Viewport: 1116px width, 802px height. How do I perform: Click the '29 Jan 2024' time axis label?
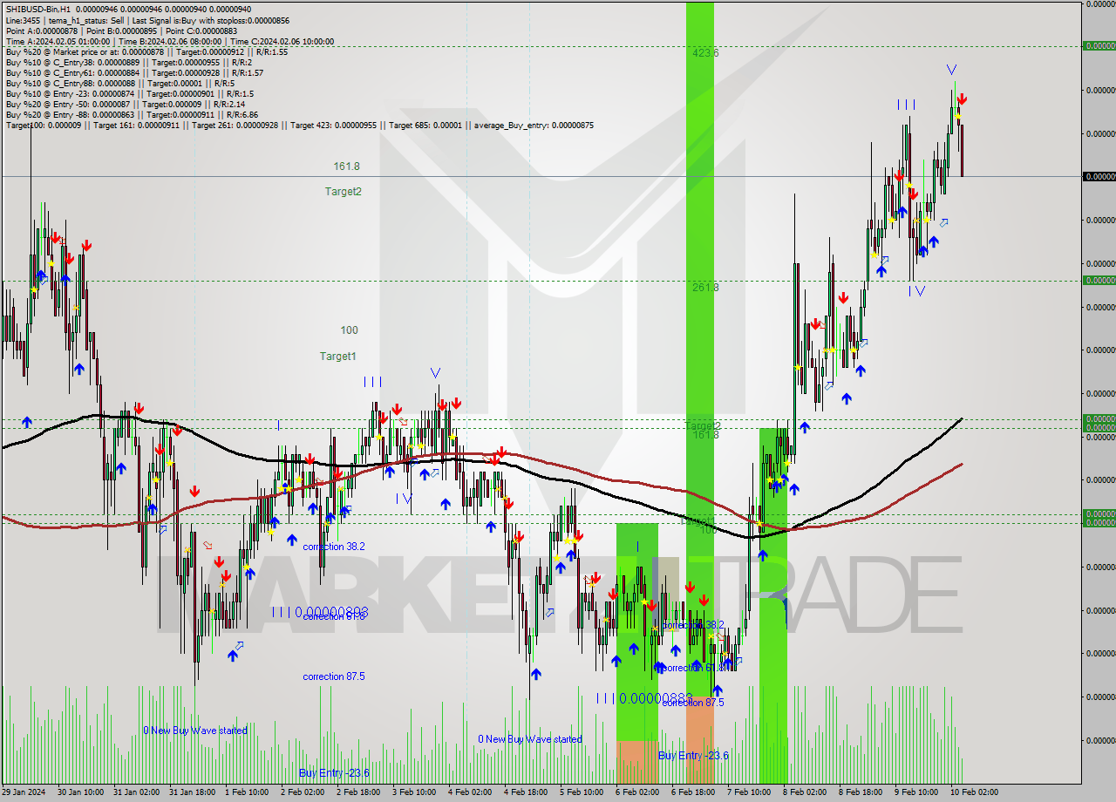pos(25,792)
